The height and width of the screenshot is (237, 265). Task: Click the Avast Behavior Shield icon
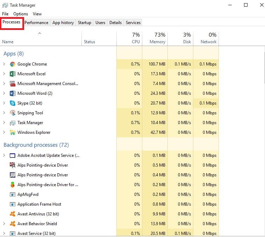[x=13, y=224]
